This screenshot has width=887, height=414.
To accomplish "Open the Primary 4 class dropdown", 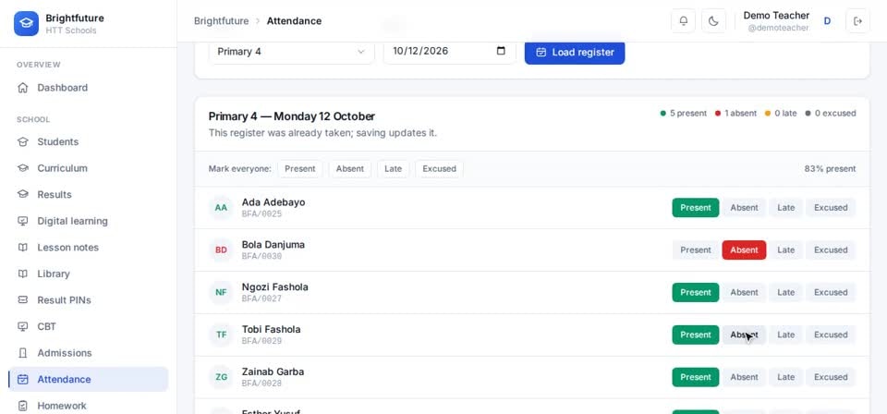I will 291,52.
